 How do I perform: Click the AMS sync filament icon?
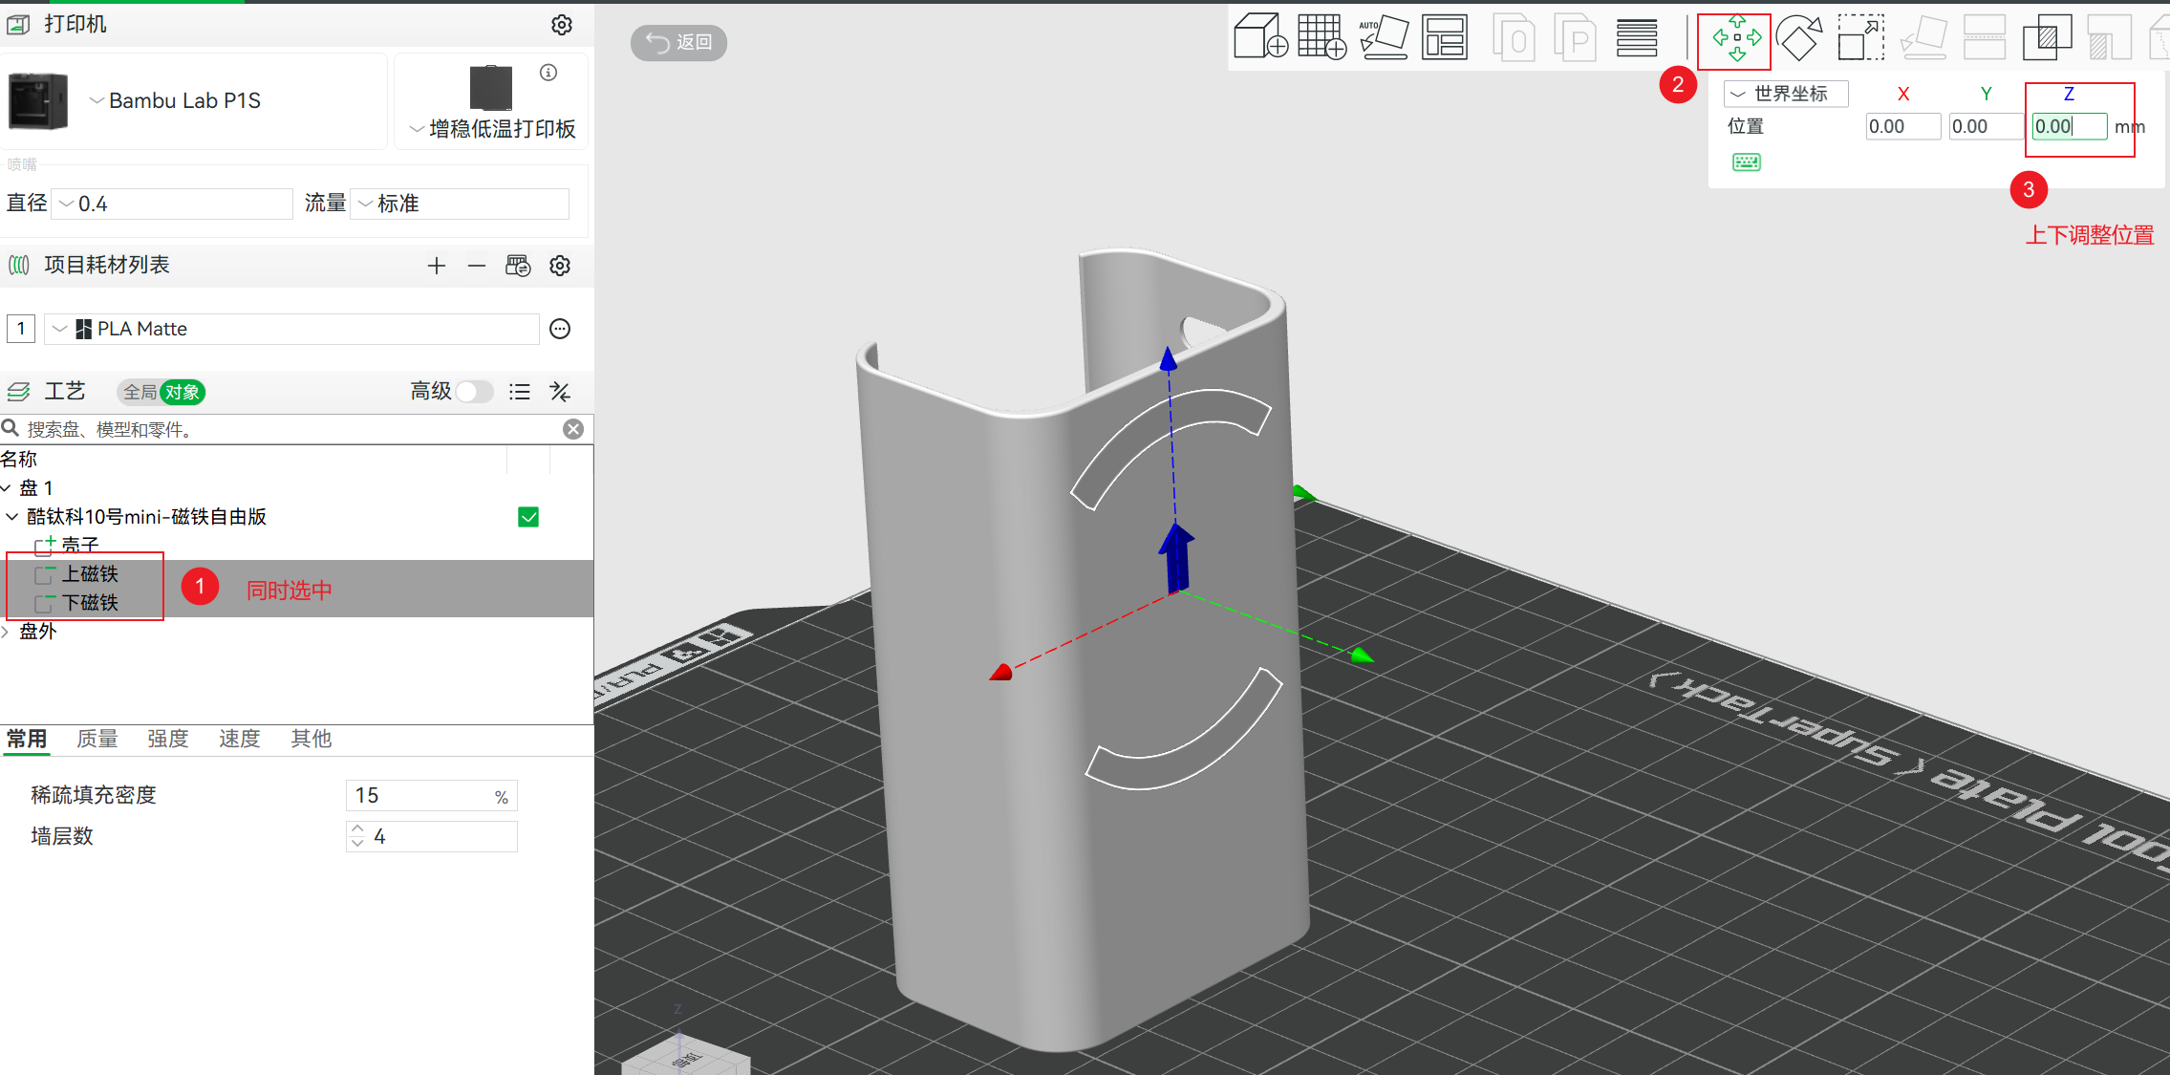pyautogui.click(x=518, y=266)
